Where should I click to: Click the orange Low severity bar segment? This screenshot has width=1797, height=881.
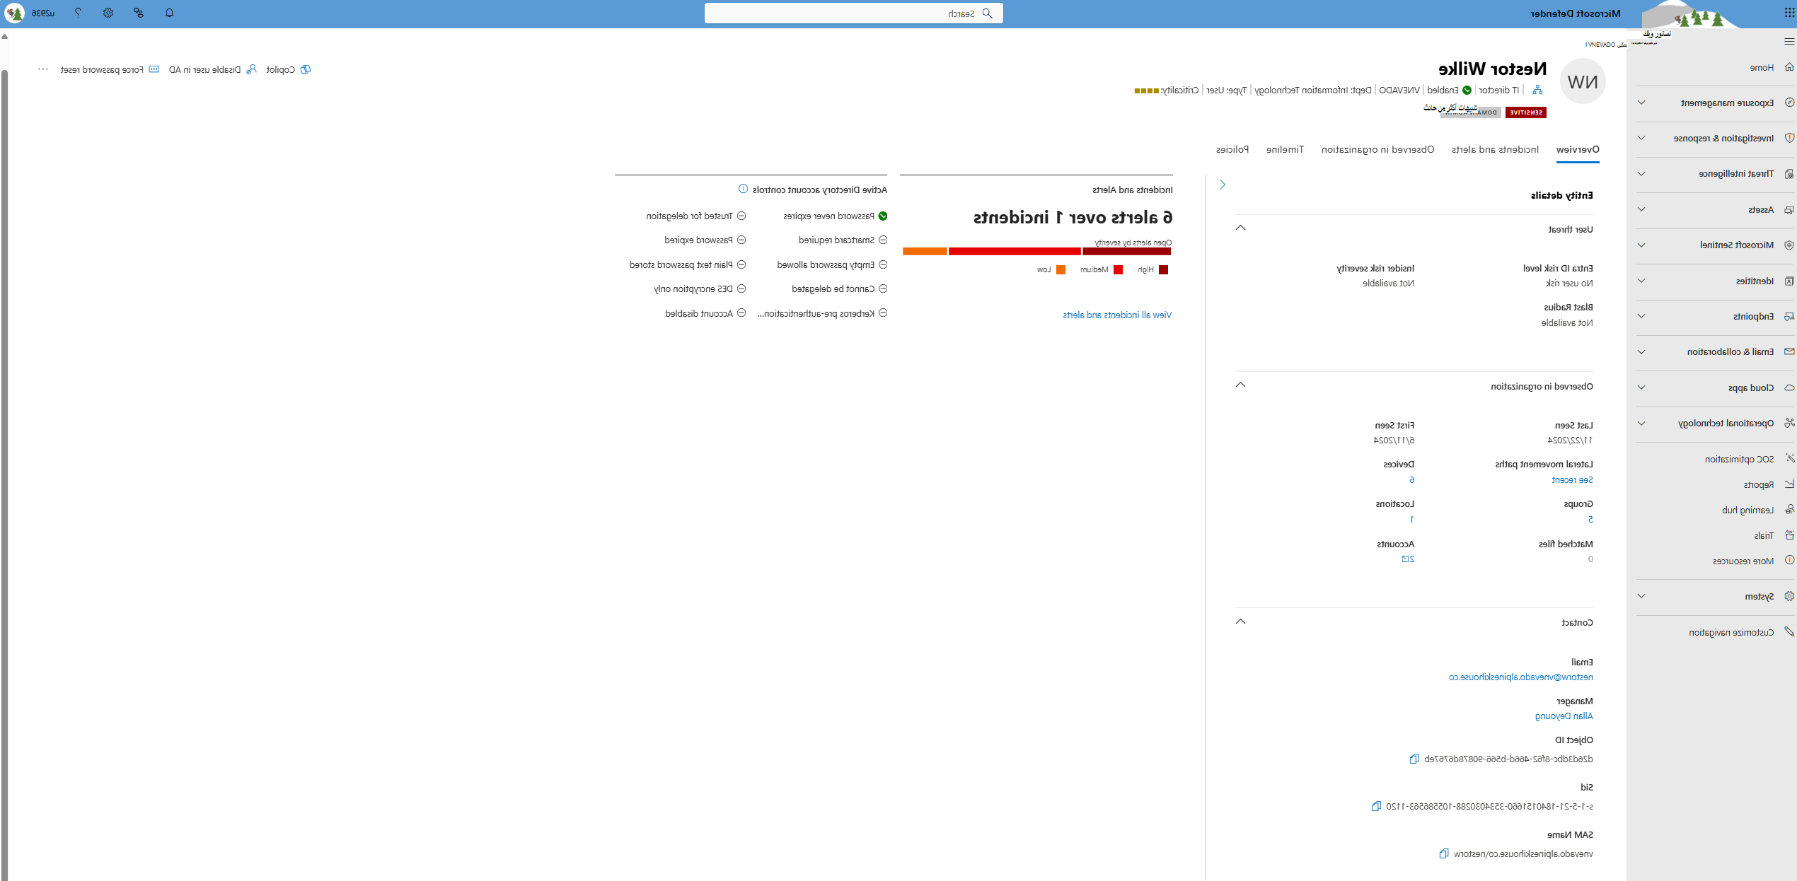(925, 251)
